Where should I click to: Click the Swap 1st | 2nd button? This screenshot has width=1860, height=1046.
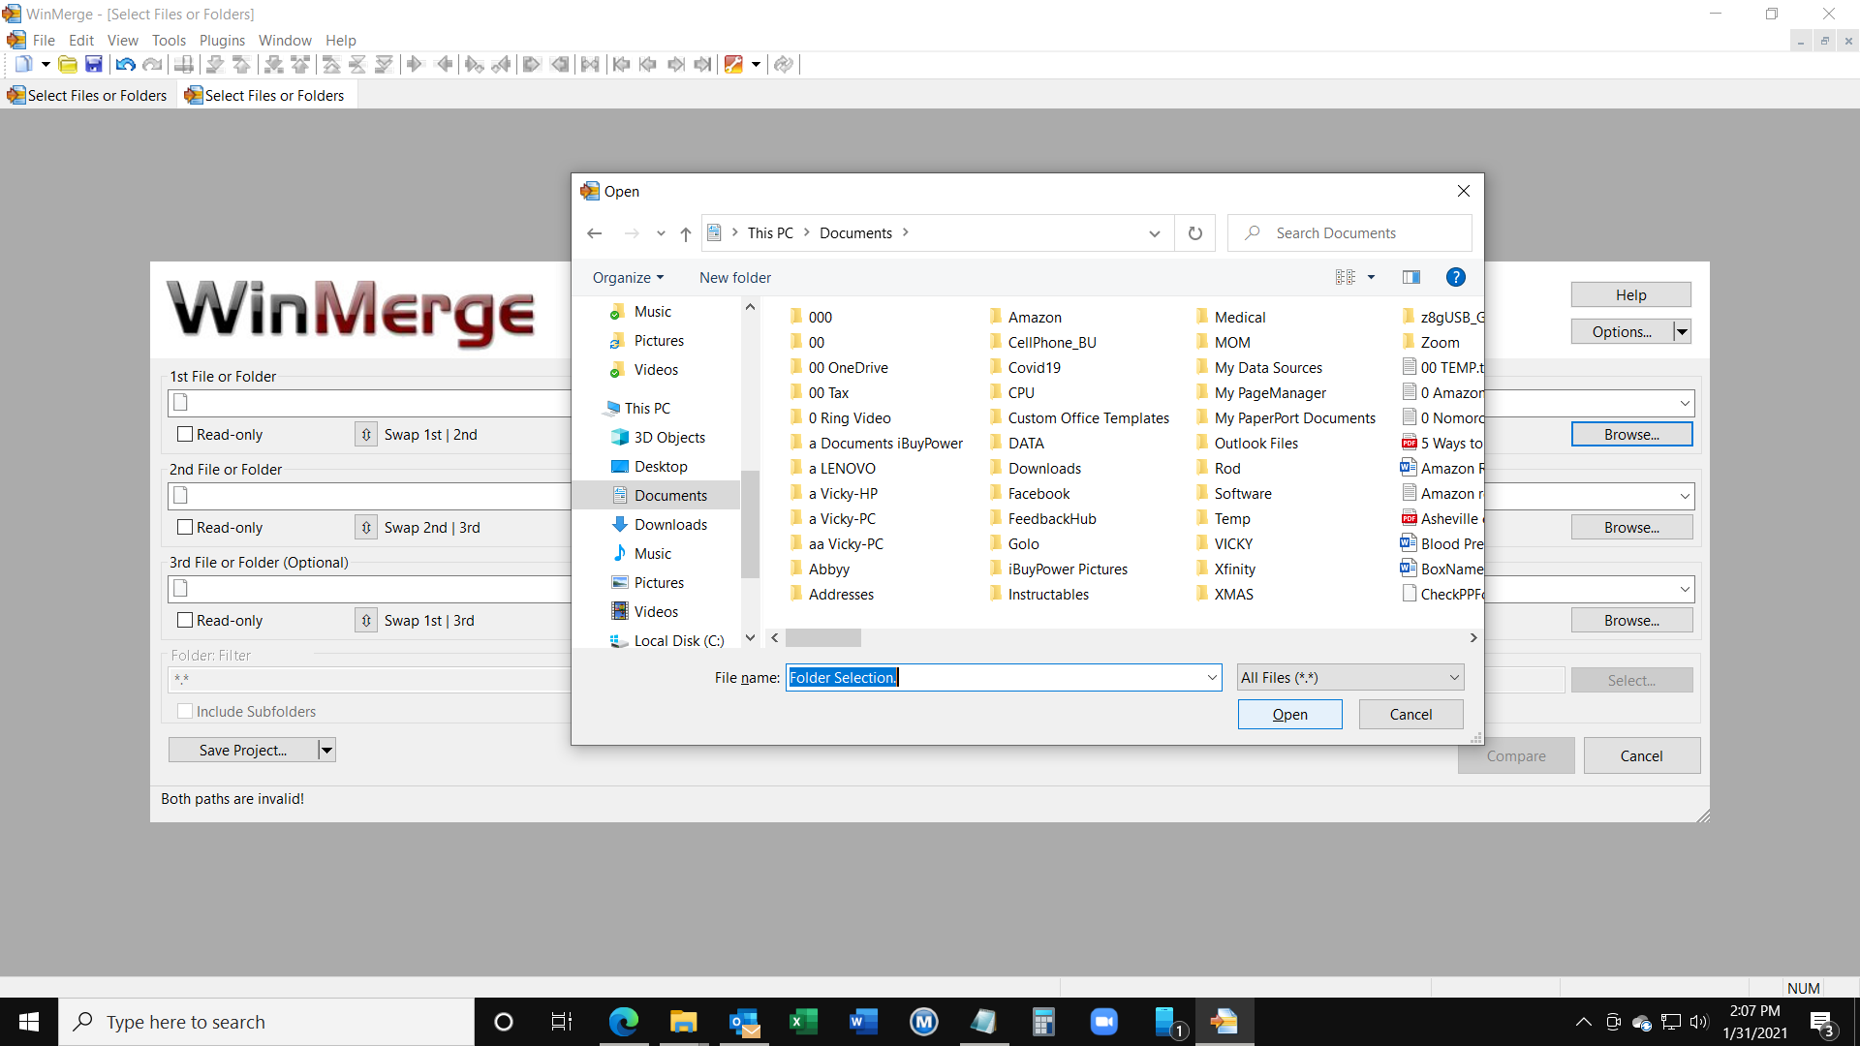pyautogui.click(x=366, y=434)
